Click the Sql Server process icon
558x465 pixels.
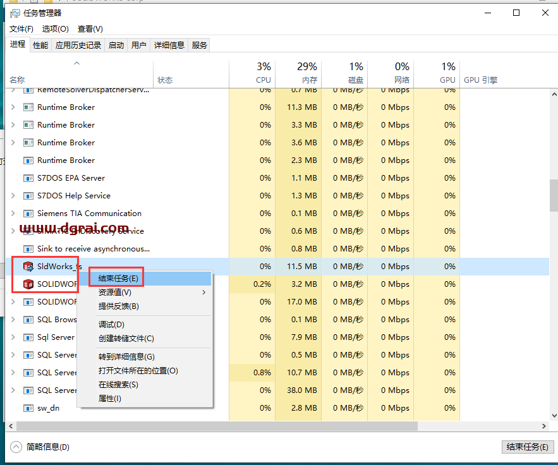pos(28,337)
